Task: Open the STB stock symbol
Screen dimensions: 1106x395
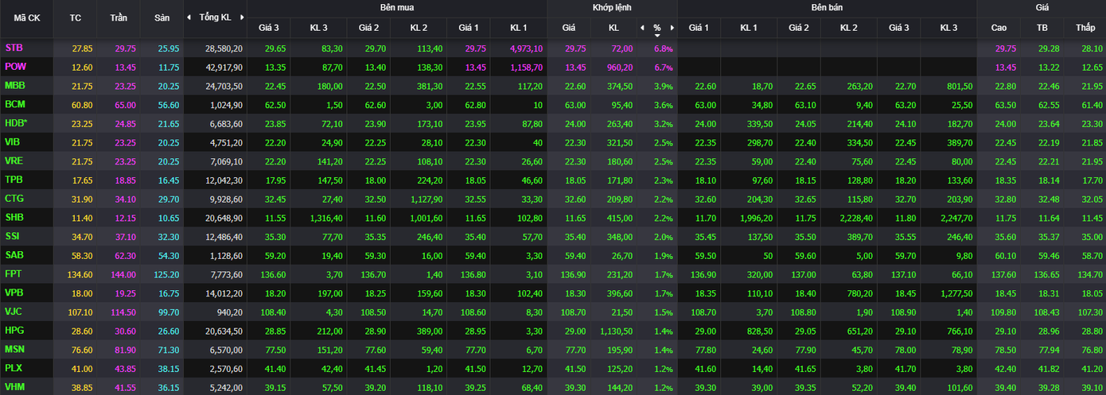Action: click(14, 48)
